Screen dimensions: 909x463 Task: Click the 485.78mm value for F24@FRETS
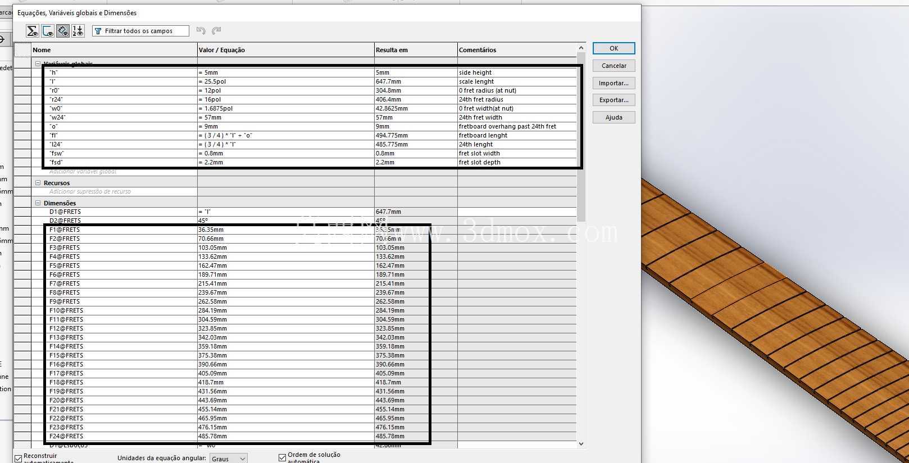coord(285,436)
